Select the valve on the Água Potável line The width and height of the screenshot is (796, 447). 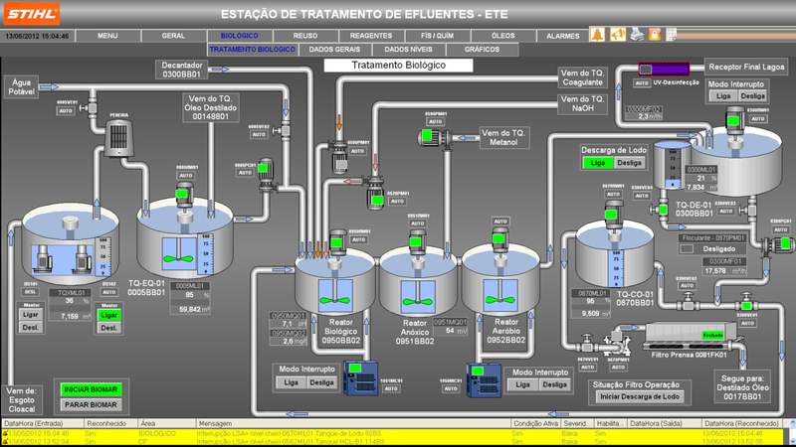coord(92,107)
